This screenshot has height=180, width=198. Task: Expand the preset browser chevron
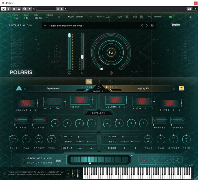pyautogui.click(x=45, y=25)
